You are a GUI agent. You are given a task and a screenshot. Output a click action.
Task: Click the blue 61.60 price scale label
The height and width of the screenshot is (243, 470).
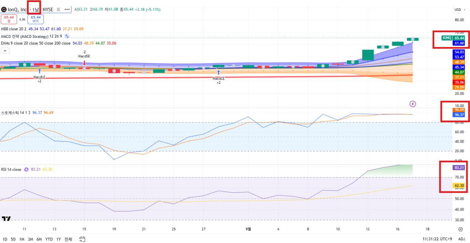pos(459,43)
